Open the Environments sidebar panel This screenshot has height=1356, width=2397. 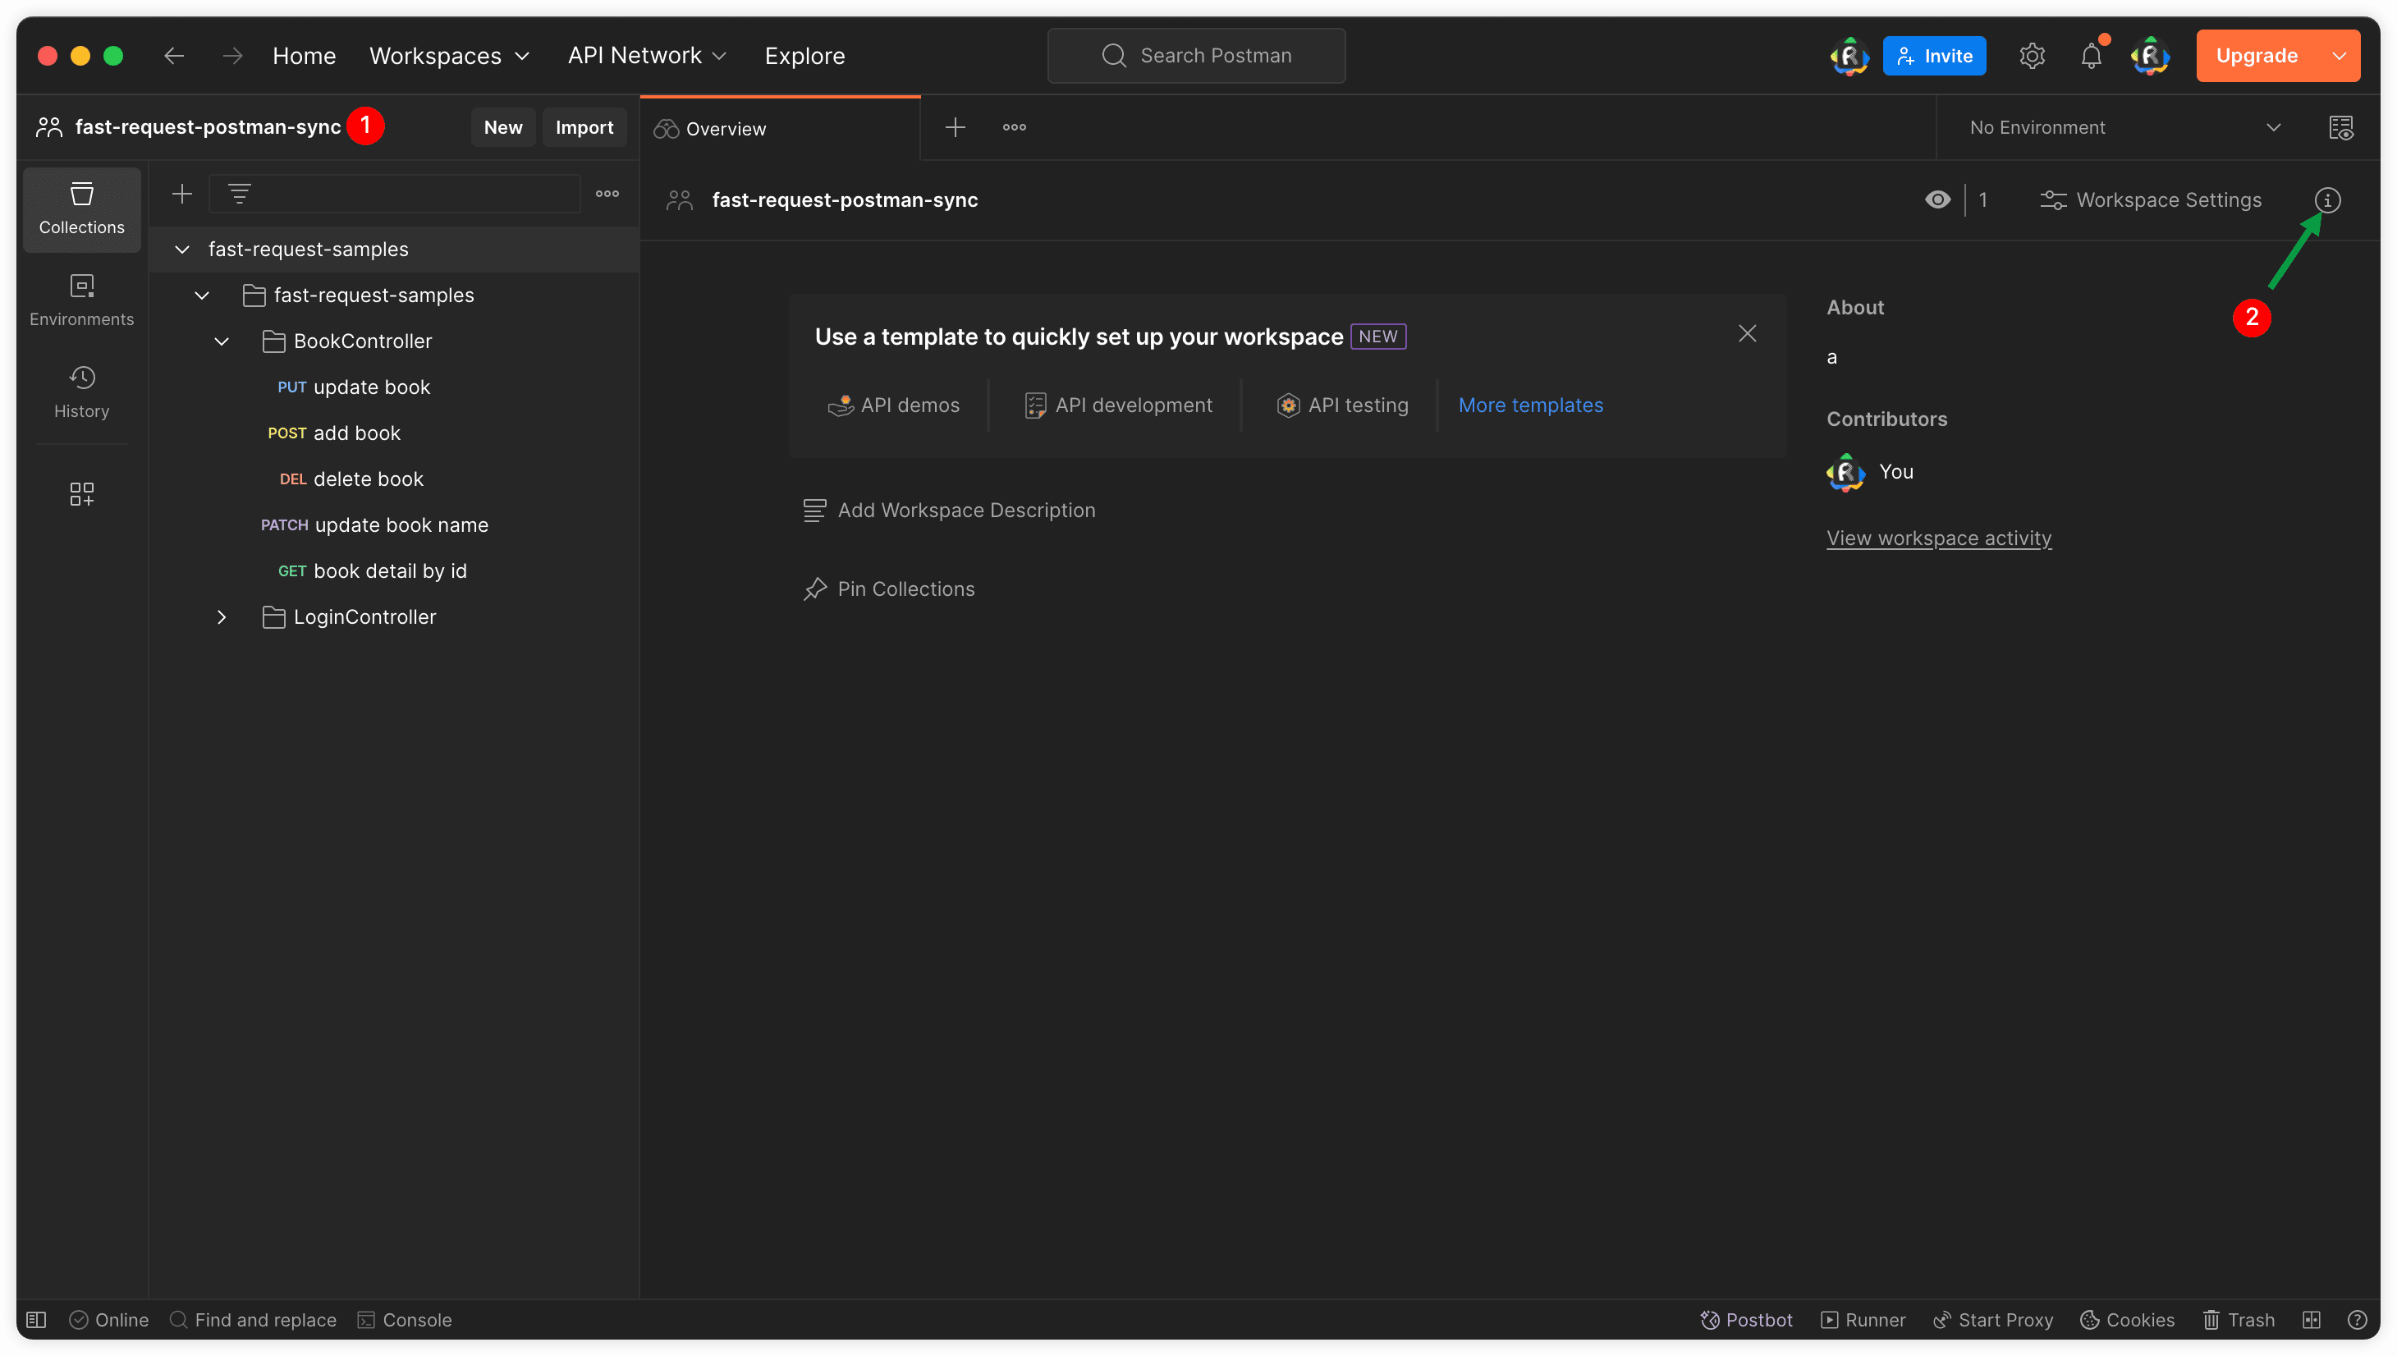coord(82,300)
